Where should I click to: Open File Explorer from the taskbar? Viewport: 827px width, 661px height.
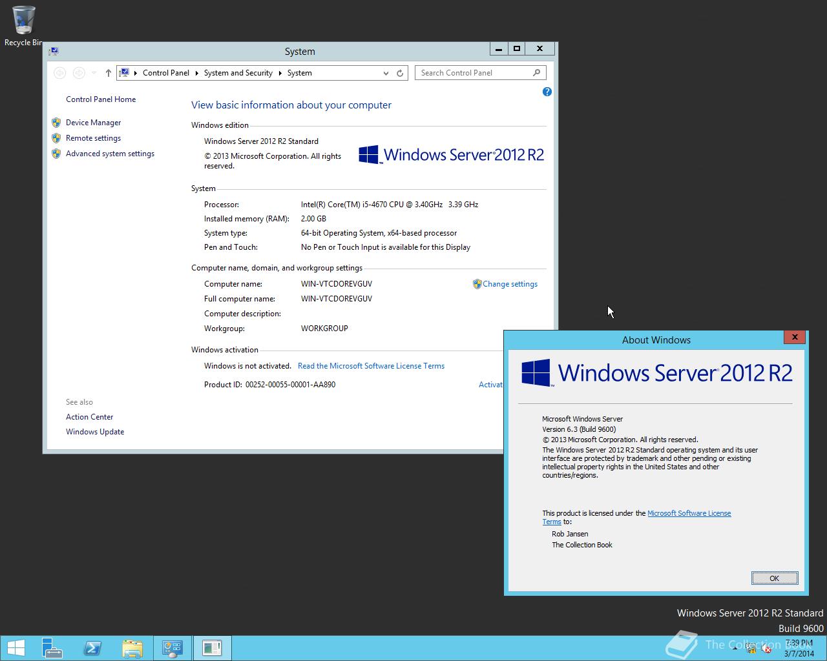pos(132,648)
